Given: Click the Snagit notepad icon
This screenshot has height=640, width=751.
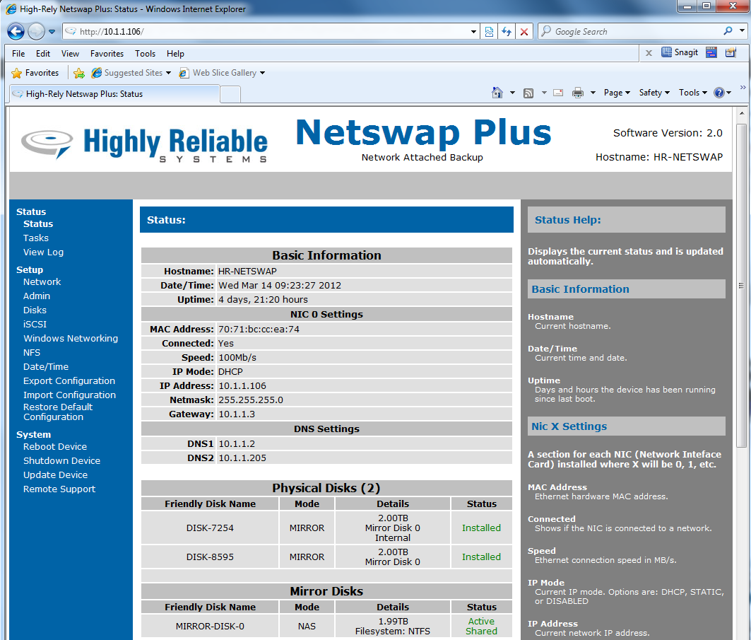Looking at the screenshot, I should [731, 52].
